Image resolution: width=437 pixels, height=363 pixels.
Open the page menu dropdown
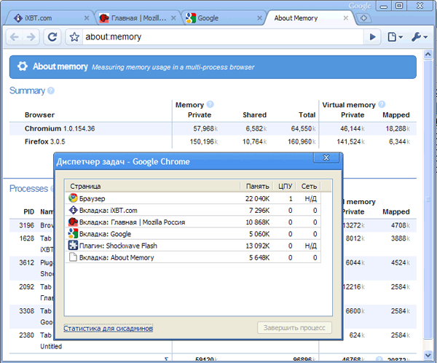pos(395,37)
